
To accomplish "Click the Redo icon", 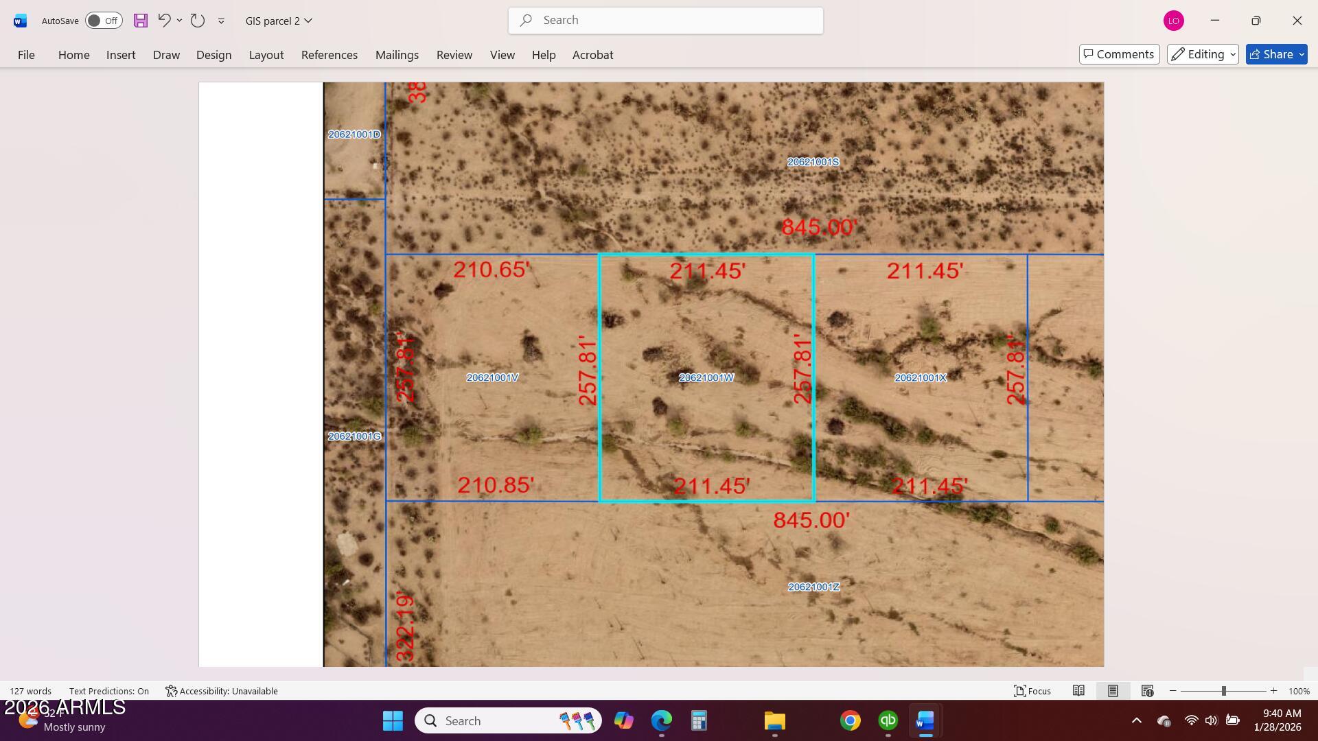I will pyautogui.click(x=198, y=20).
